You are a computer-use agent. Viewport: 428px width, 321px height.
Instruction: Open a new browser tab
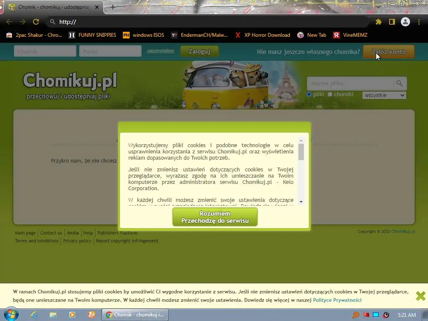(113, 7)
